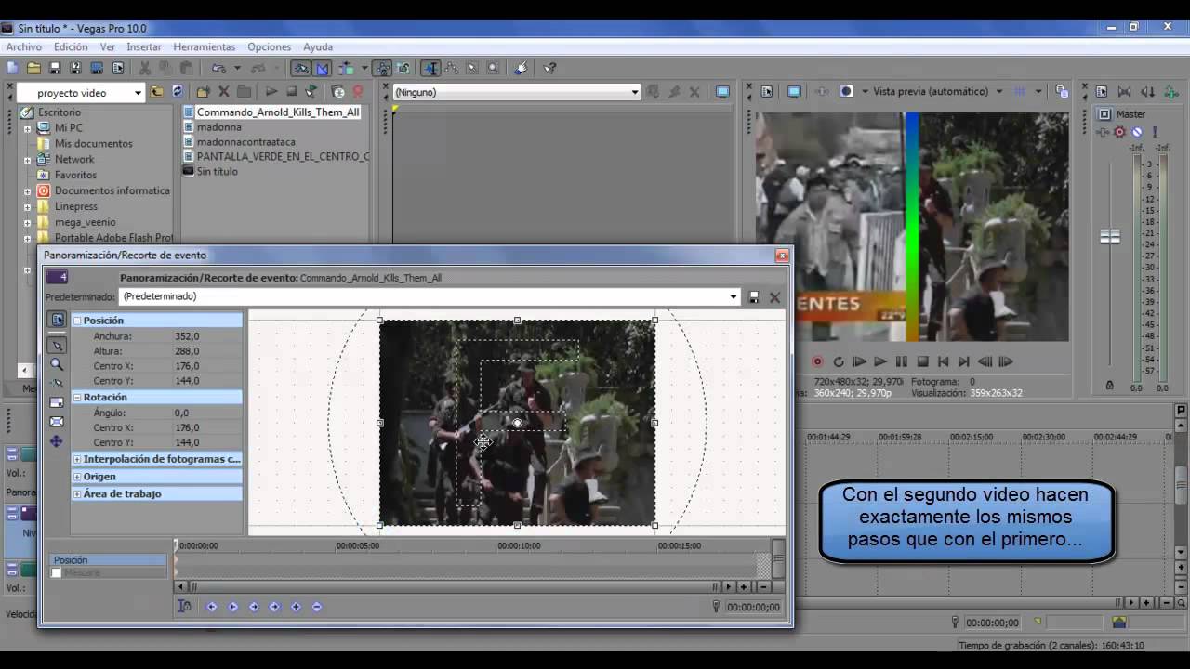
Task: Click the Move freely cross-arrows icon
Action: pos(57,441)
